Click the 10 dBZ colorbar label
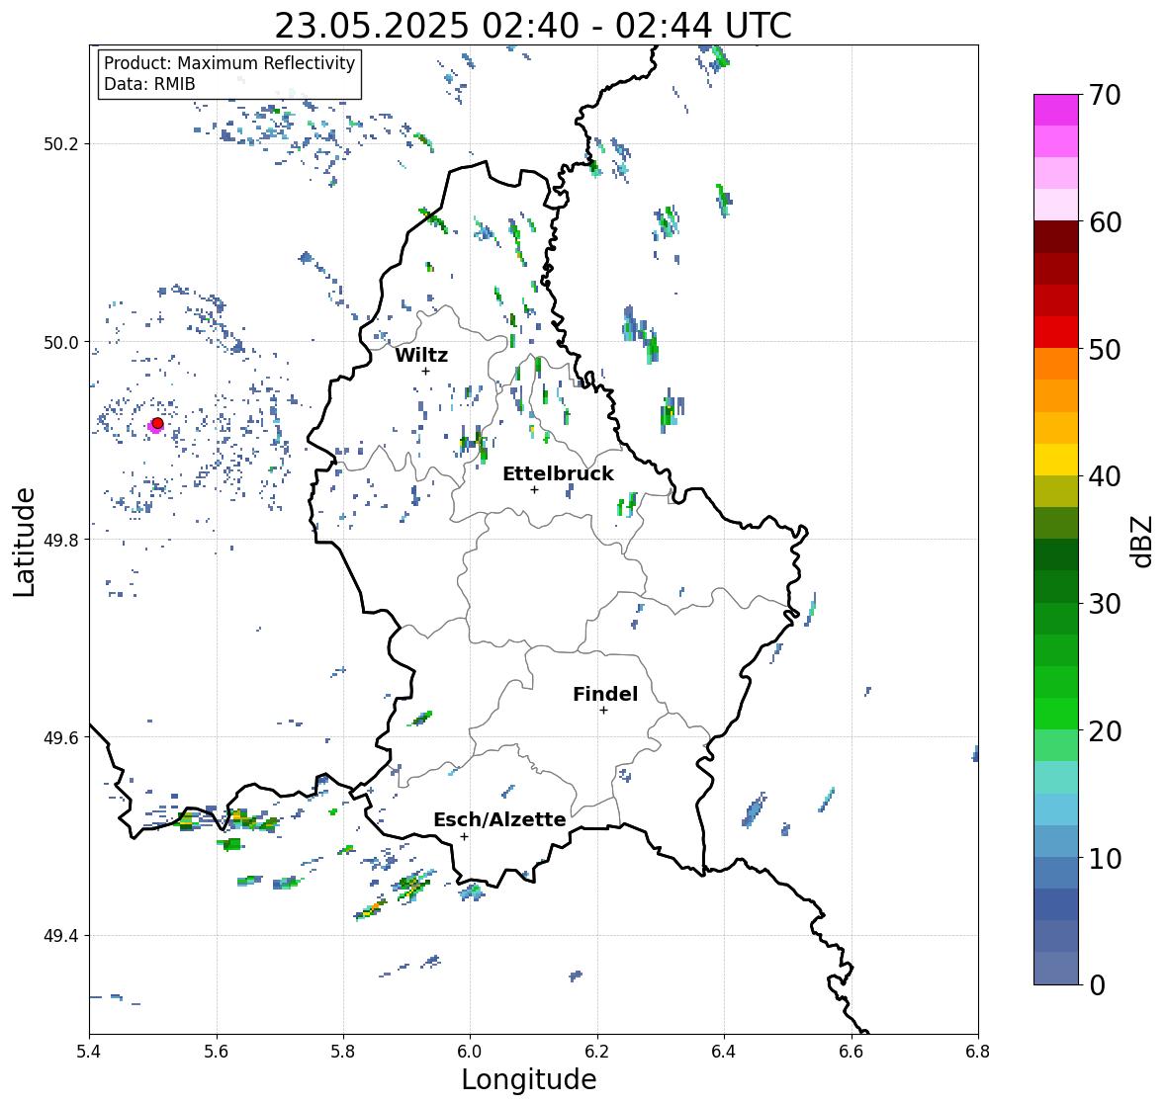This screenshot has width=1166, height=1104. point(1105,858)
